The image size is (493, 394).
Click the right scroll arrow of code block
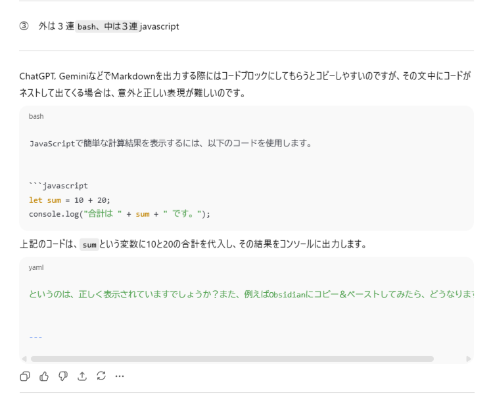[x=469, y=359]
